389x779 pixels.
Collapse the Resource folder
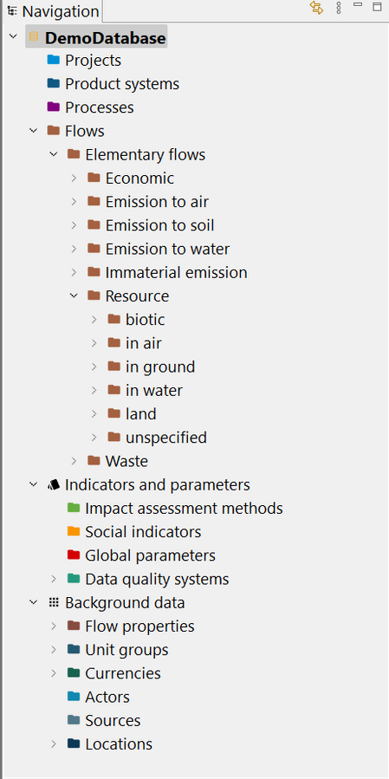tap(74, 295)
